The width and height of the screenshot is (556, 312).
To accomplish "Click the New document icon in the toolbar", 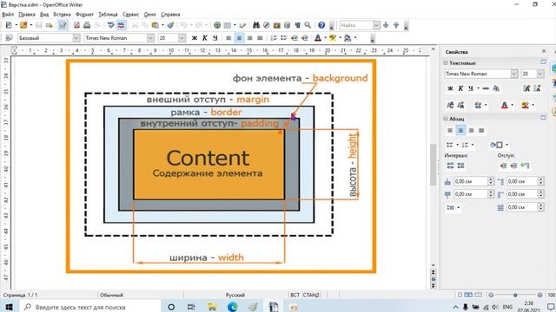I will pos(10,25).
